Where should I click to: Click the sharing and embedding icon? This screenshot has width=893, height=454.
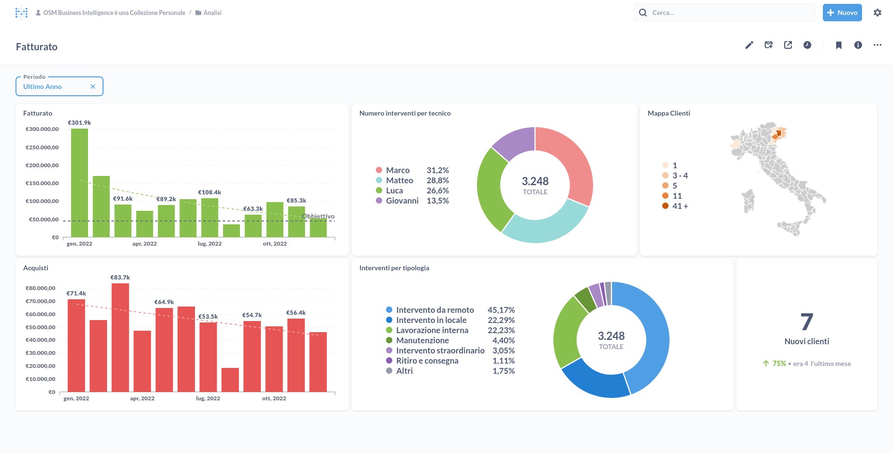click(x=788, y=45)
